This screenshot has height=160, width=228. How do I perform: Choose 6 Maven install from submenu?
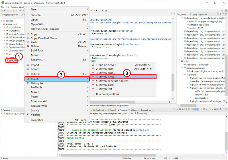tap(123, 85)
